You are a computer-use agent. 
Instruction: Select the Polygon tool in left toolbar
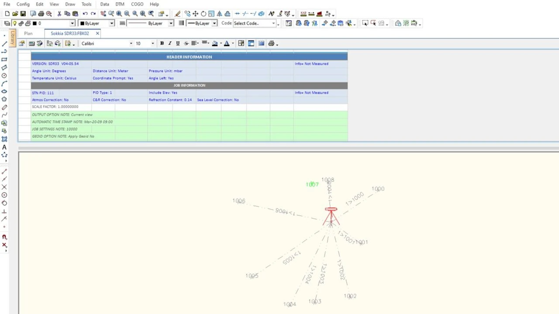tap(4, 99)
